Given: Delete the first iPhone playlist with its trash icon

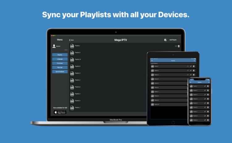Looking at the screenshot, I should pos(208,86).
